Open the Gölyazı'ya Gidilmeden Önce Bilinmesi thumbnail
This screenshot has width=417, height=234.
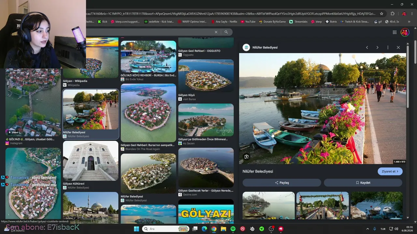[206, 120]
